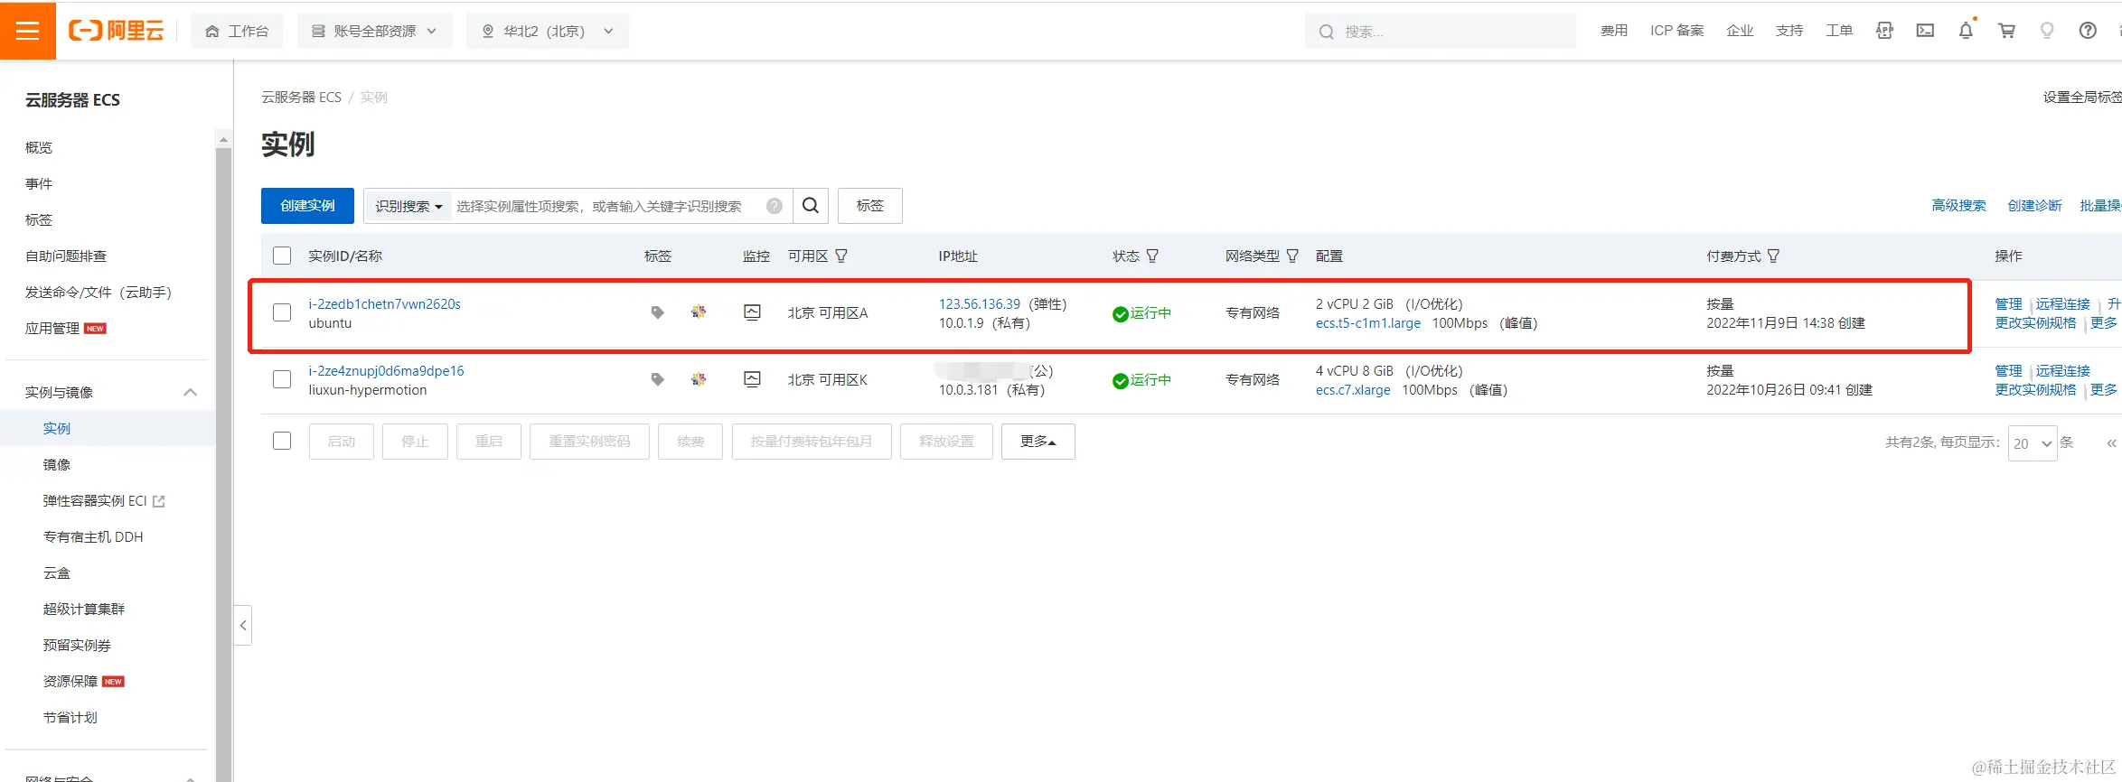Click the 云服务器 ECS breadcrumb link
Viewport: 2122px width, 782px height.
click(301, 98)
